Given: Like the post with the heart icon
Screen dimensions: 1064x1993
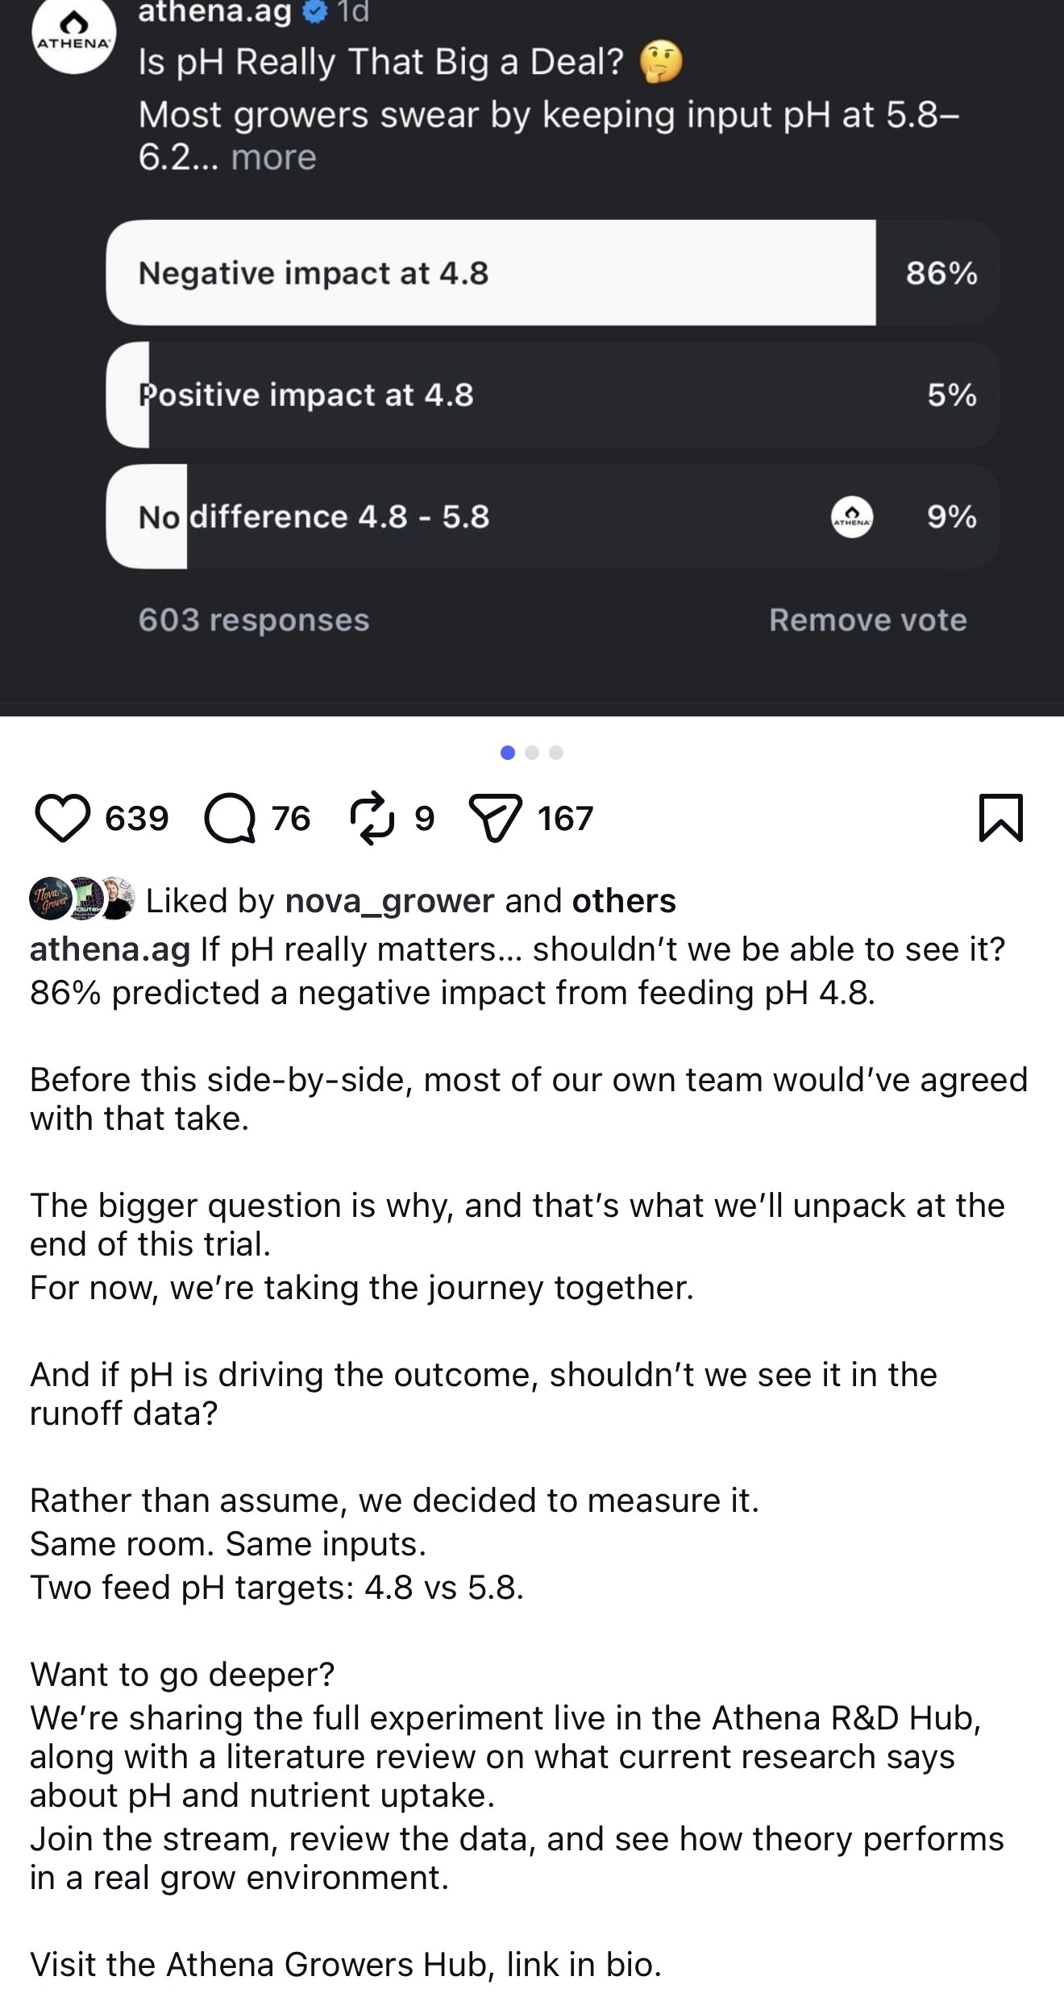Looking at the screenshot, I should coord(63,818).
